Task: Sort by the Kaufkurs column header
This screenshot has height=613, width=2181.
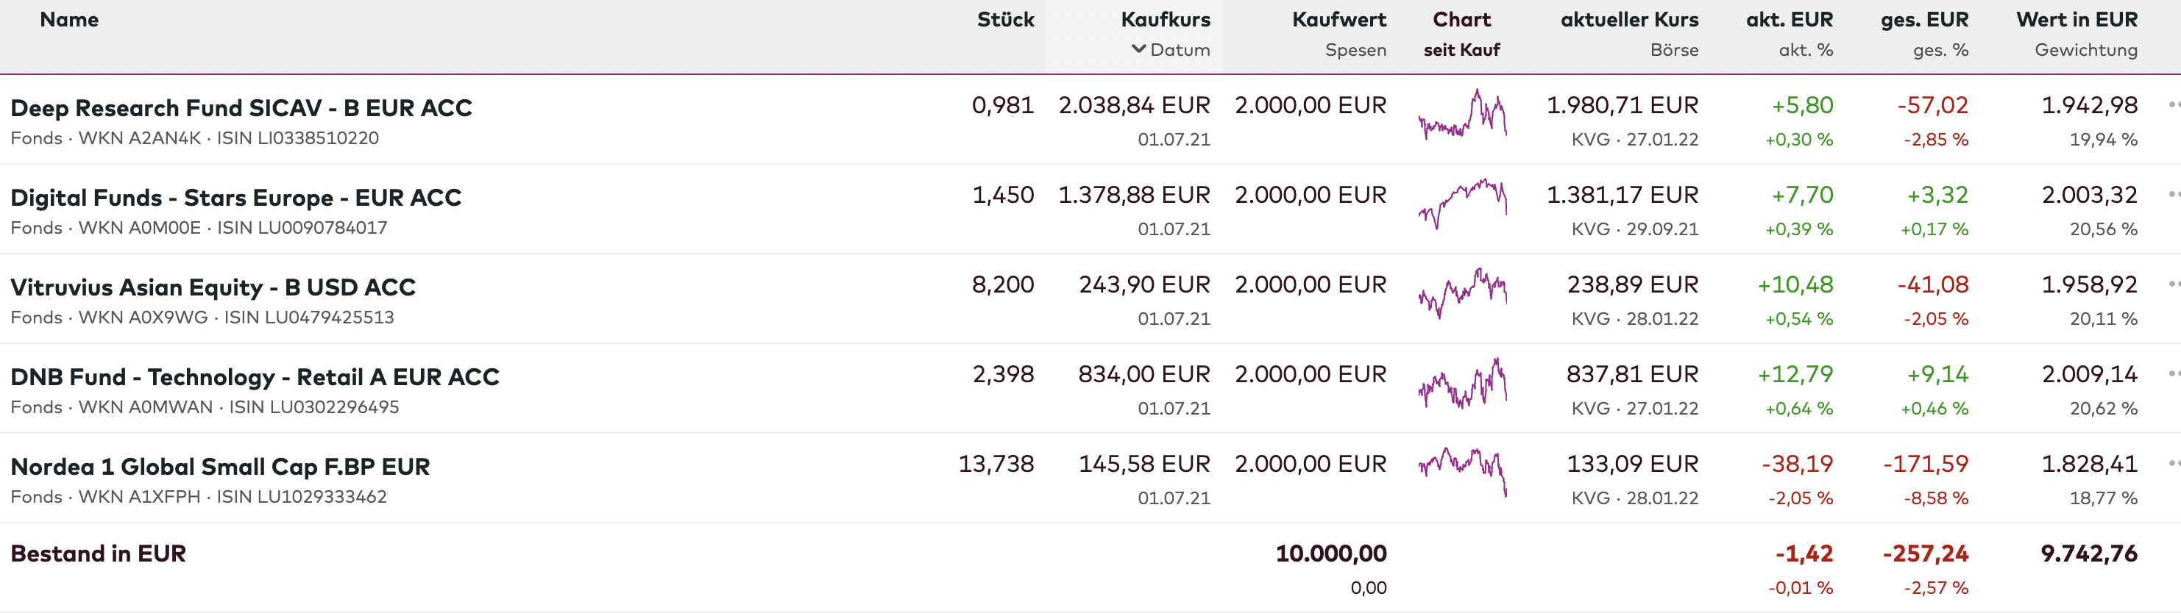Action: 1165,19
